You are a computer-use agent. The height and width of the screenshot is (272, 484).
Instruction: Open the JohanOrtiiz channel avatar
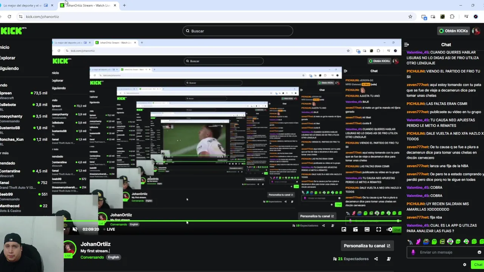(x=69, y=248)
